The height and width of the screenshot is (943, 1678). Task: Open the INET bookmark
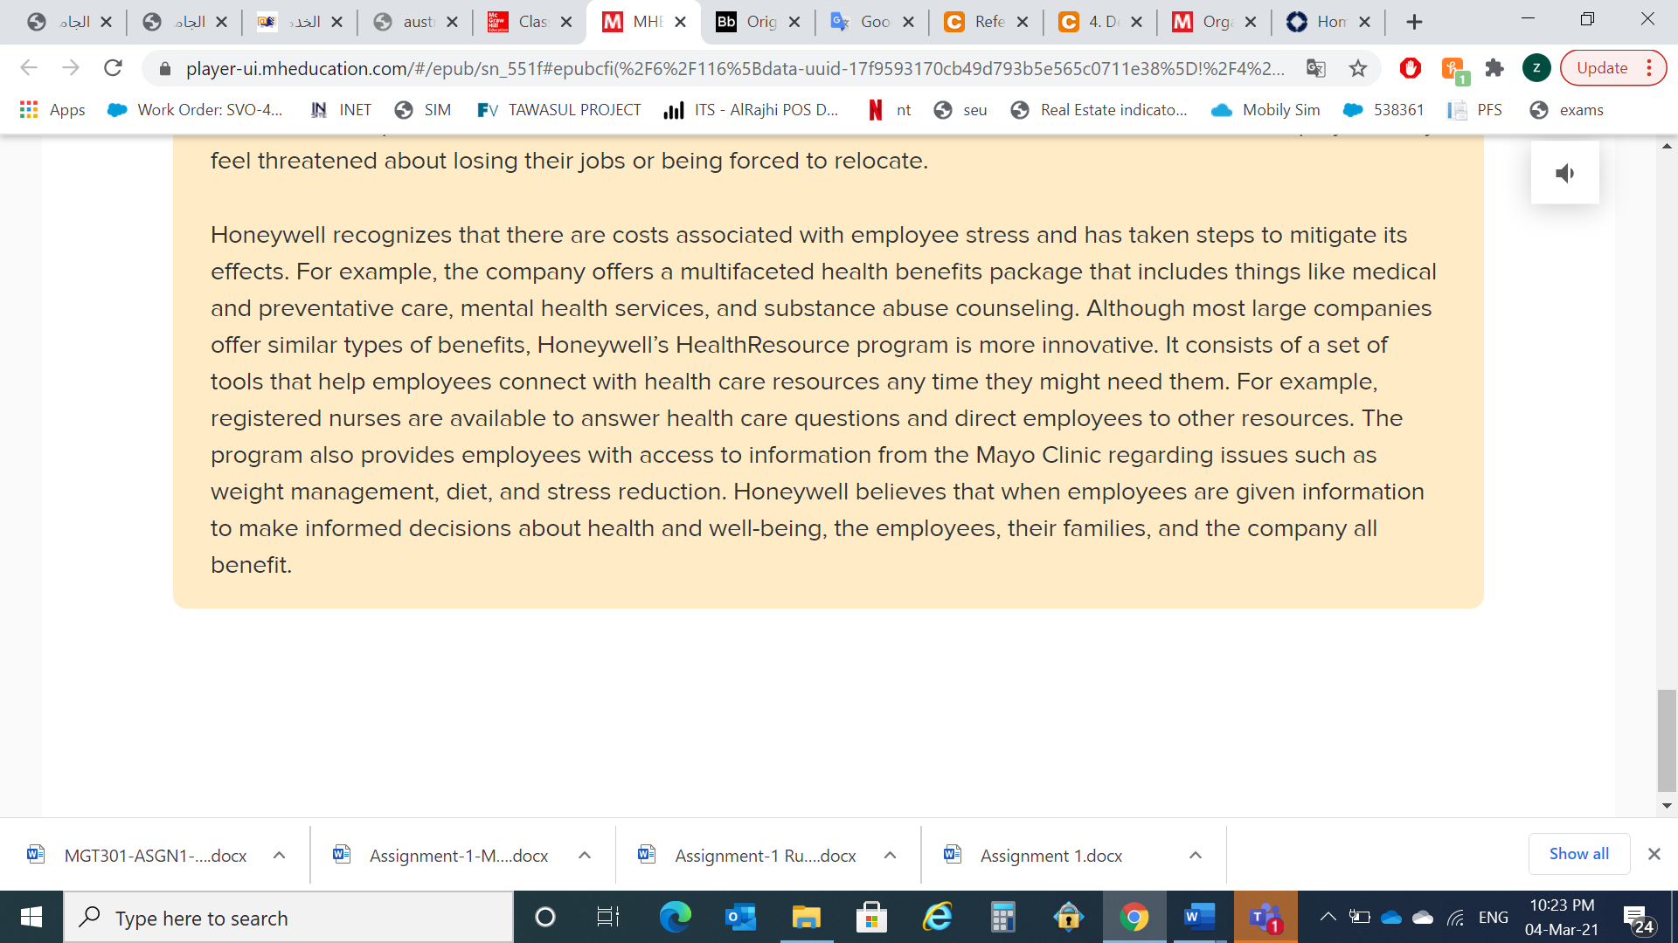(342, 110)
